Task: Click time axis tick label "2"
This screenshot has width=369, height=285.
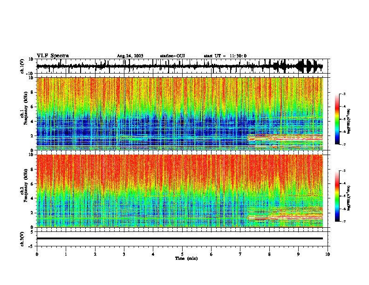Action: (95, 254)
